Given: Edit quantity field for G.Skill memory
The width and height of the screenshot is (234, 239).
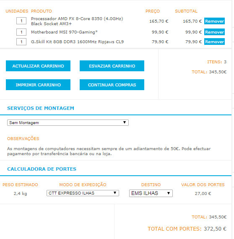Looking at the screenshot, I should [x=21, y=42].
